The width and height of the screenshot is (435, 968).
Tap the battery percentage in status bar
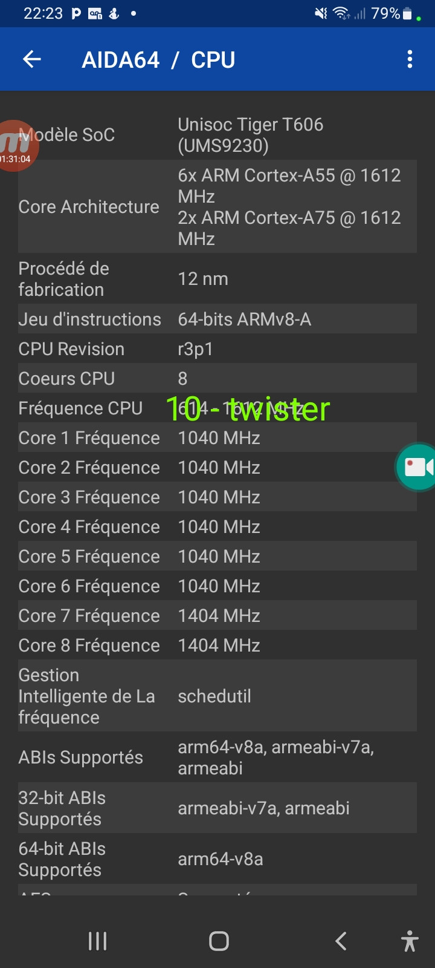[385, 13]
